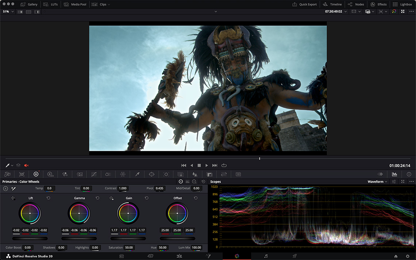Pick black point for Lift
Image resolution: width=416 pixels, height=260 pixels.
tap(13, 198)
